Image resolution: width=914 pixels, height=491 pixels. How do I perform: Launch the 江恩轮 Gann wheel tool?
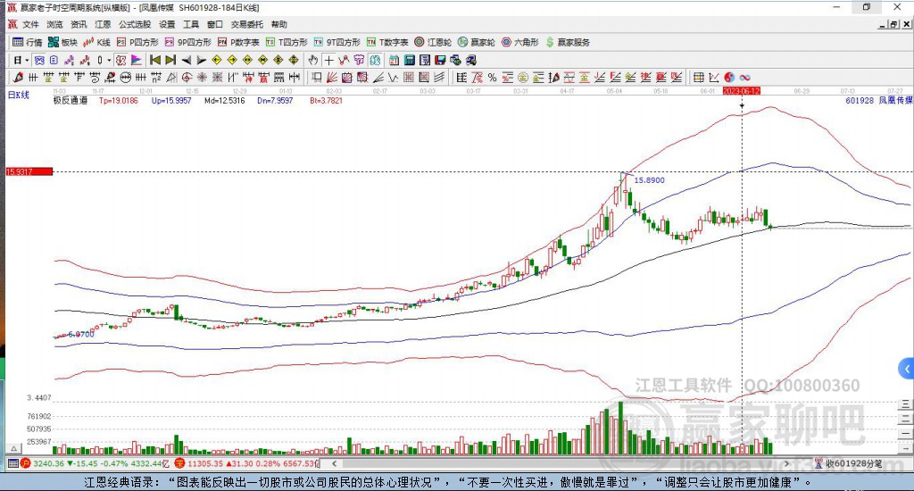[x=433, y=42]
